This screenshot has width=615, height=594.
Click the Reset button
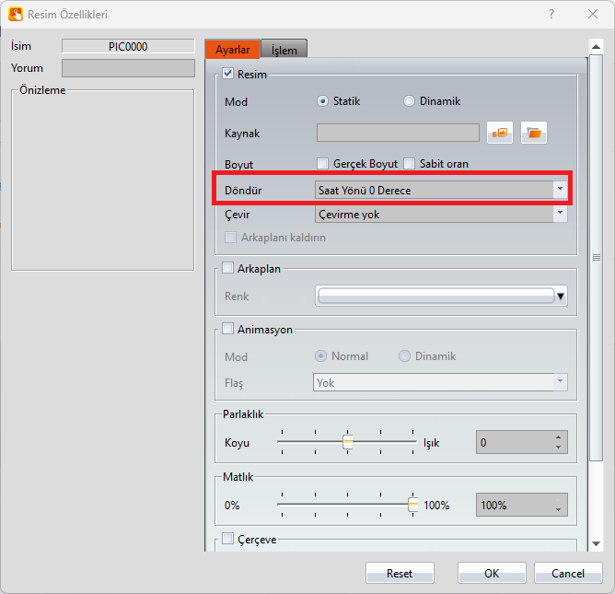[400, 573]
